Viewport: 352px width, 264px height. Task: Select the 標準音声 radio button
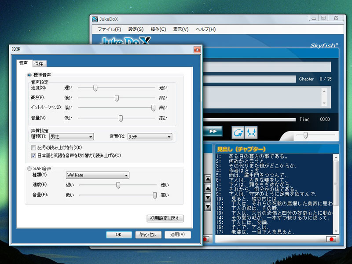pos(29,75)
